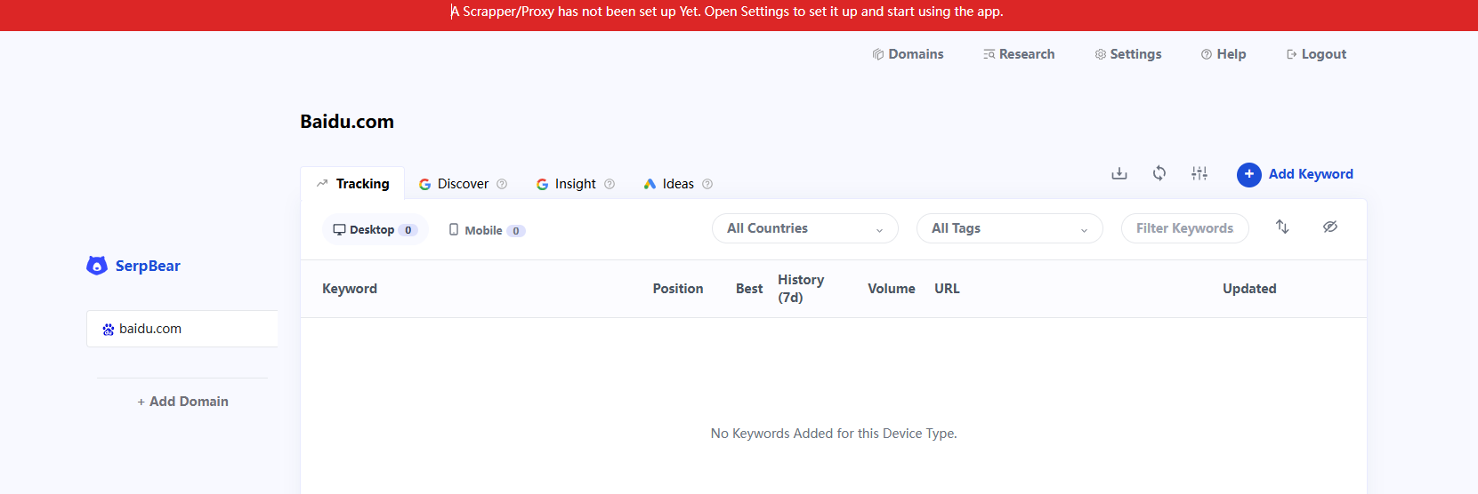
Task: Click Logout in the top bar
Action: [1316, 54]
